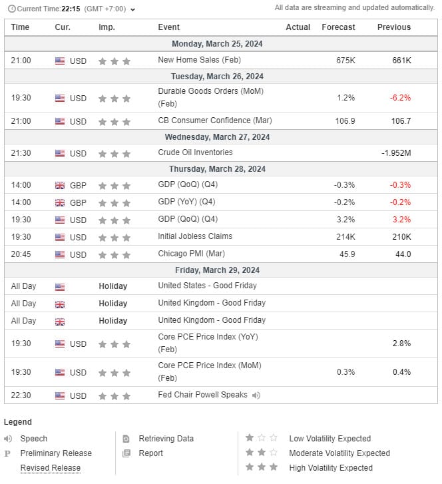This screenshot has width=442, height=484.
Task: Click the three-star rating for Crude Oil Inventories
Action: [114, 154]
